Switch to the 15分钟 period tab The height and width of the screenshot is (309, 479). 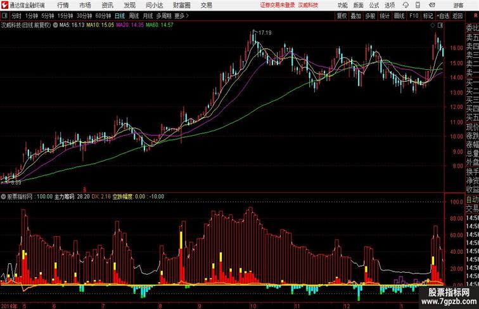pos(65,16)
